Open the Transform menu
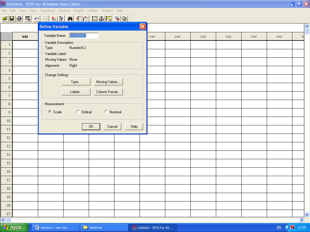This screenshot has width=310, height=232. [x=48, y=11]
